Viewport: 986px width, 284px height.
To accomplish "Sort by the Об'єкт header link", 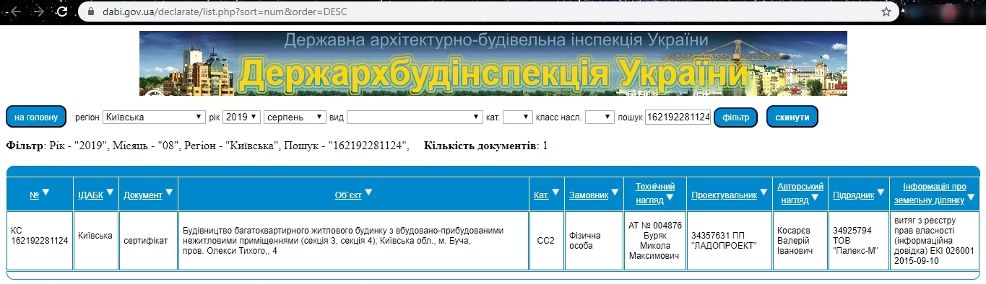I will 347,195.
